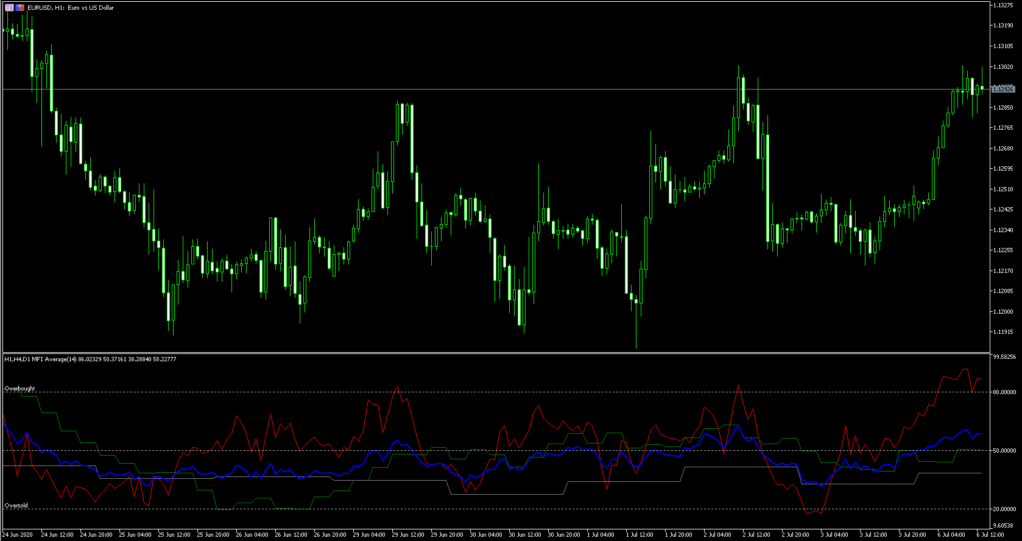
Task: Click the 99.58256 maximum on indicator scale
Action: click(1004, 357)
